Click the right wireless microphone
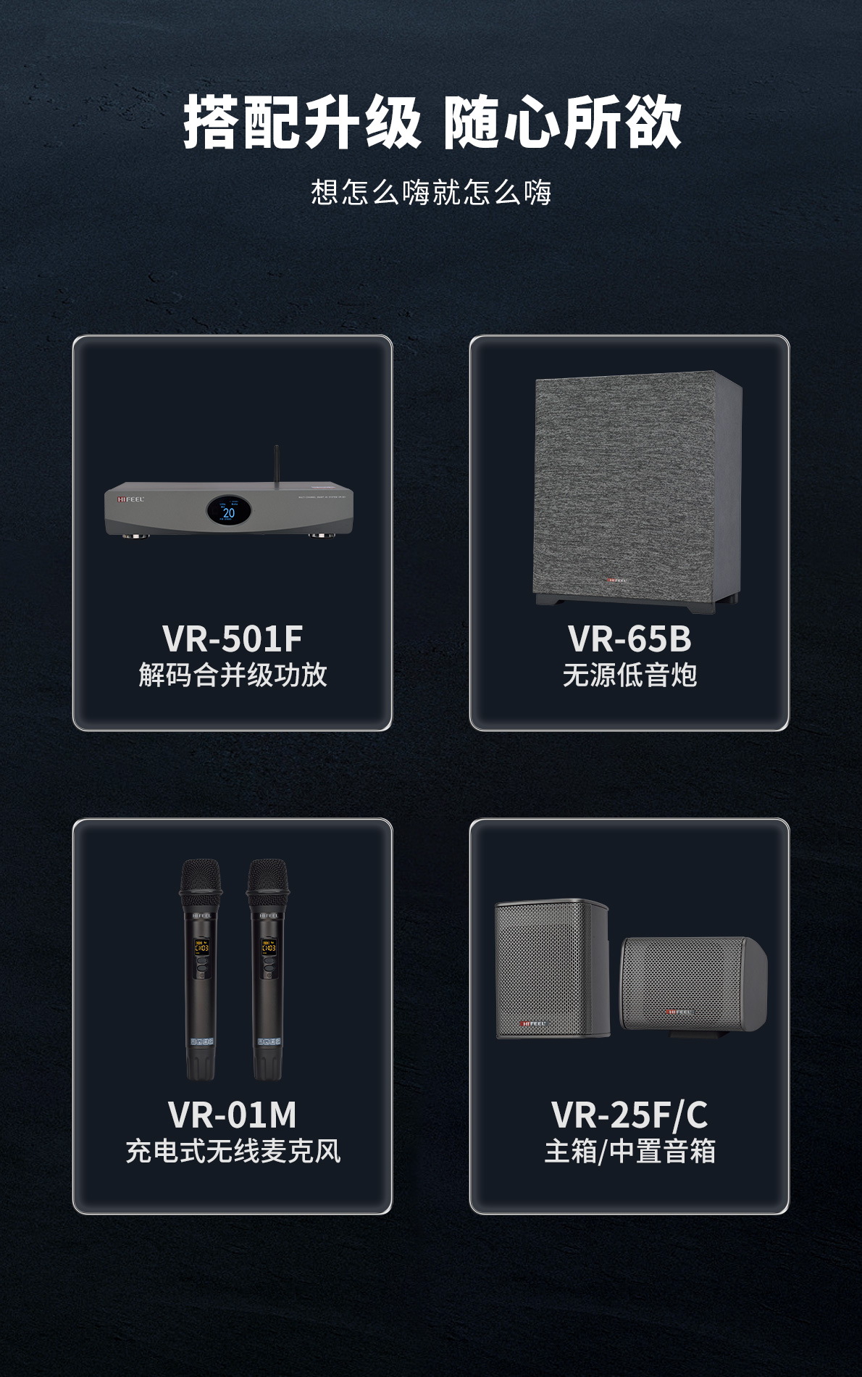Screen dimensions: 862x1377 pyautogui.click(x=267, y=970)
